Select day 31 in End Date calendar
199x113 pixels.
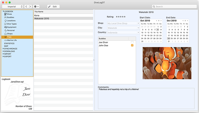[x=169, y=41]
